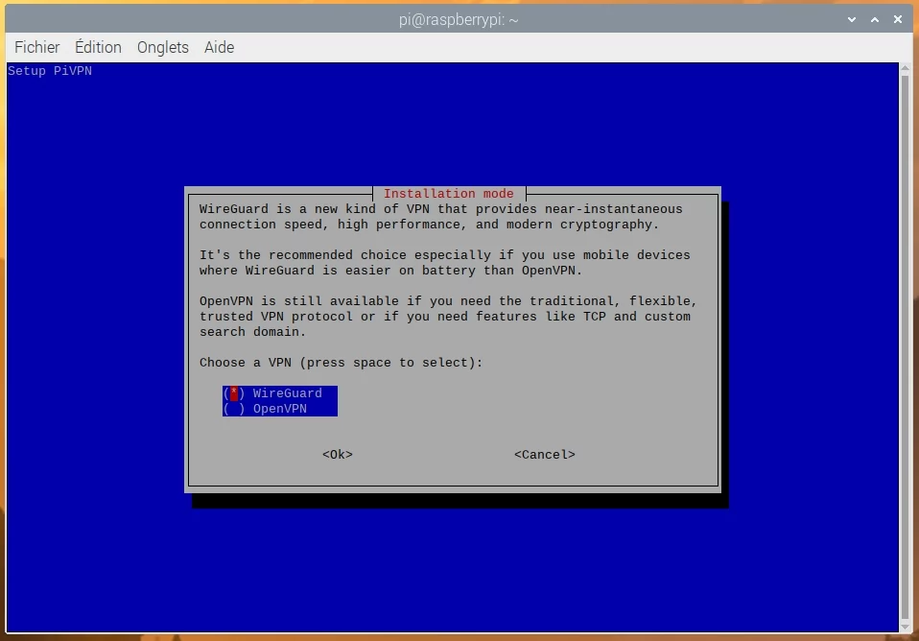Minimize the terminal window
The height and width of the screenshot is (641, 919).
(x=852, y=19)
